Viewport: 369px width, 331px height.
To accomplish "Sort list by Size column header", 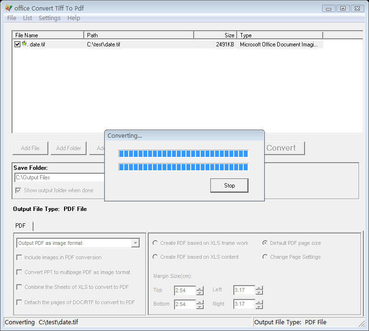I will [x=215, y=35].
